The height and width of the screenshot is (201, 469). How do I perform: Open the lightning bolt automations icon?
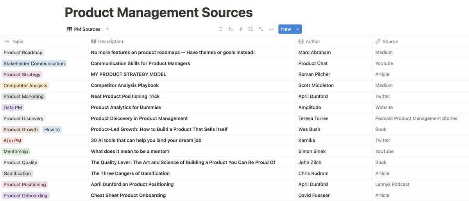(x=241, y=29)
